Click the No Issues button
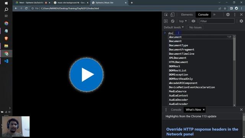This screenshot has height=138, width=245. pyautogui.click(x=195, y=27)
